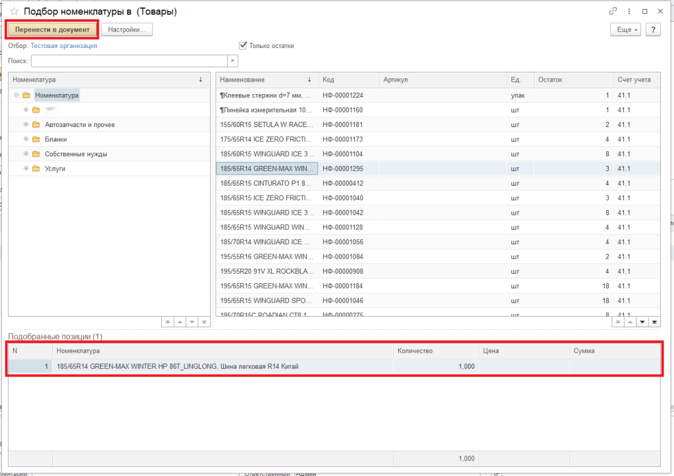Open the Тестовая организация filter link
Viewport: 674px width, 476px height.
click(64, 46)
